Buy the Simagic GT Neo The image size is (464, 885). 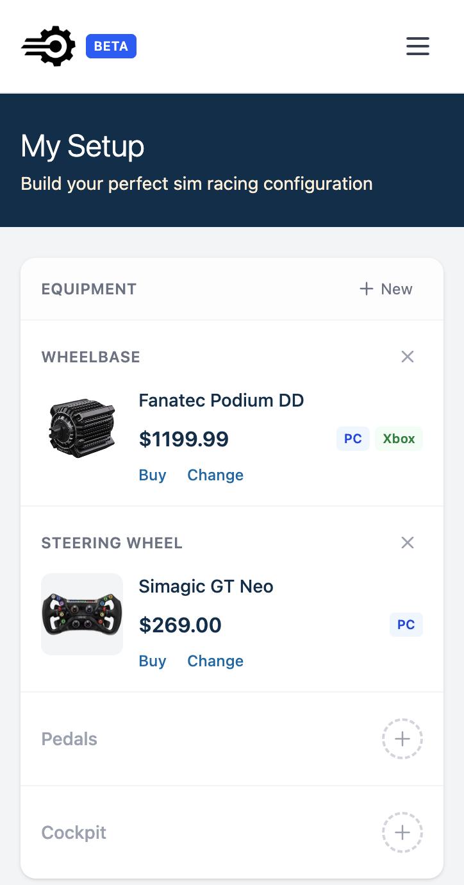pos(153,661)
